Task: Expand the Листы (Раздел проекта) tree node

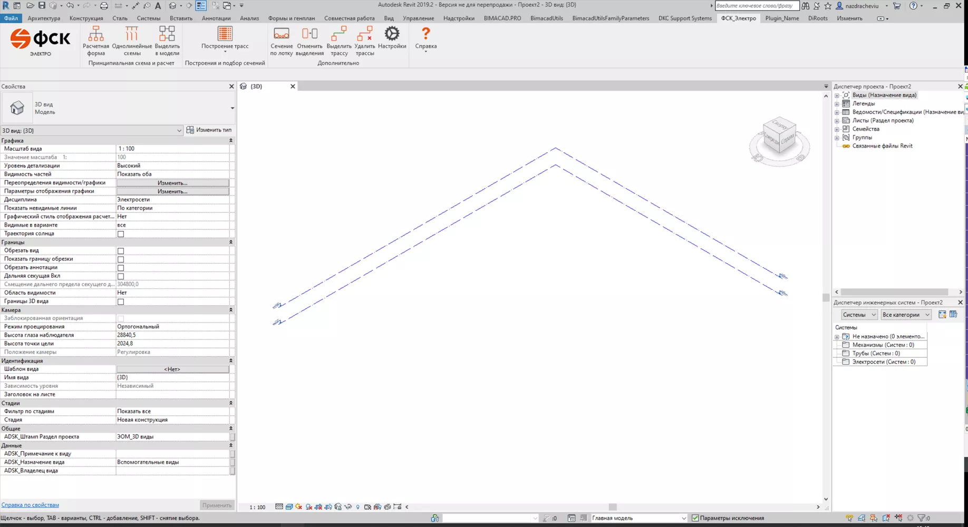Action: point(837,121)
